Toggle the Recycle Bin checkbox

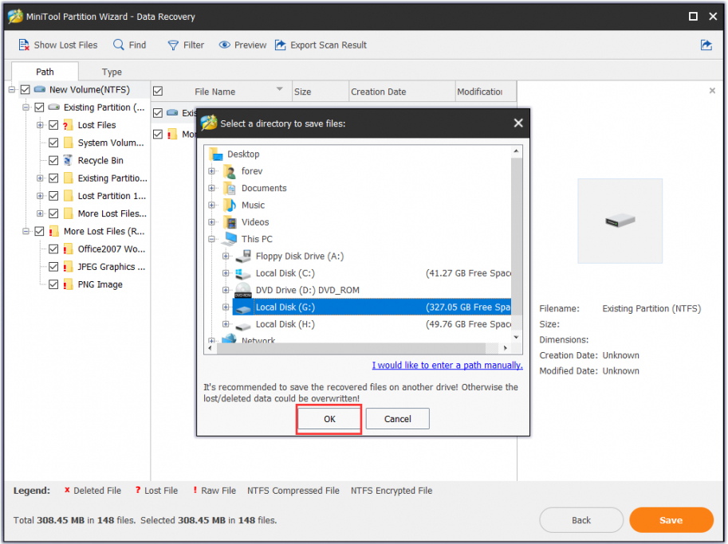coord(53,160)
